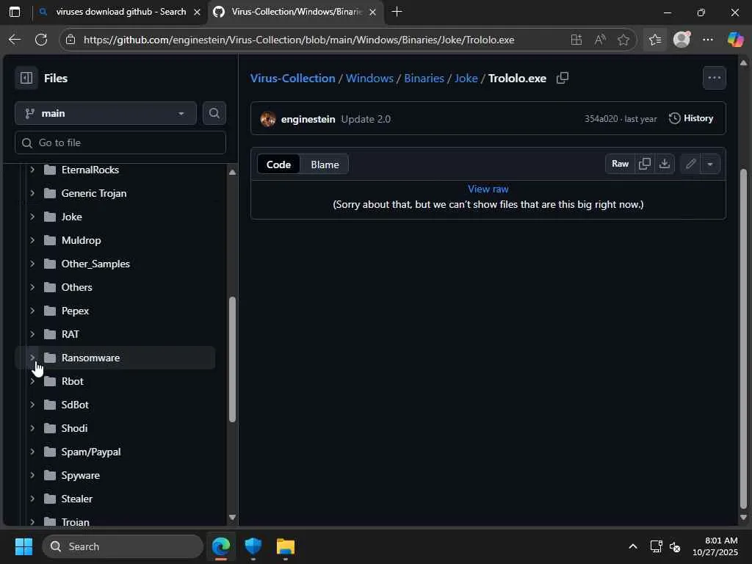
Task: Open the Update 2.0 commit message
Action: click(366, 119)
